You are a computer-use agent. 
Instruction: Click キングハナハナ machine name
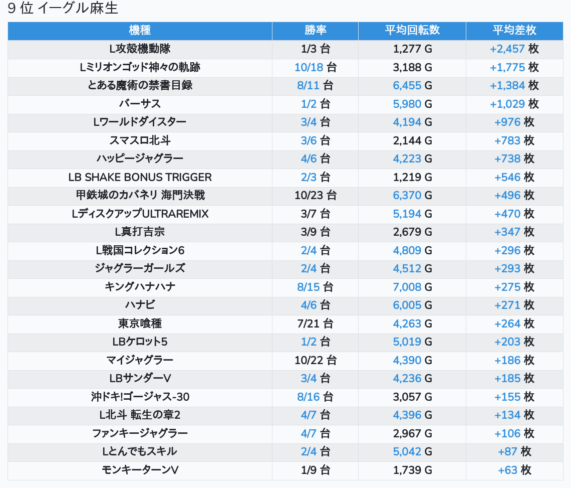140,287
